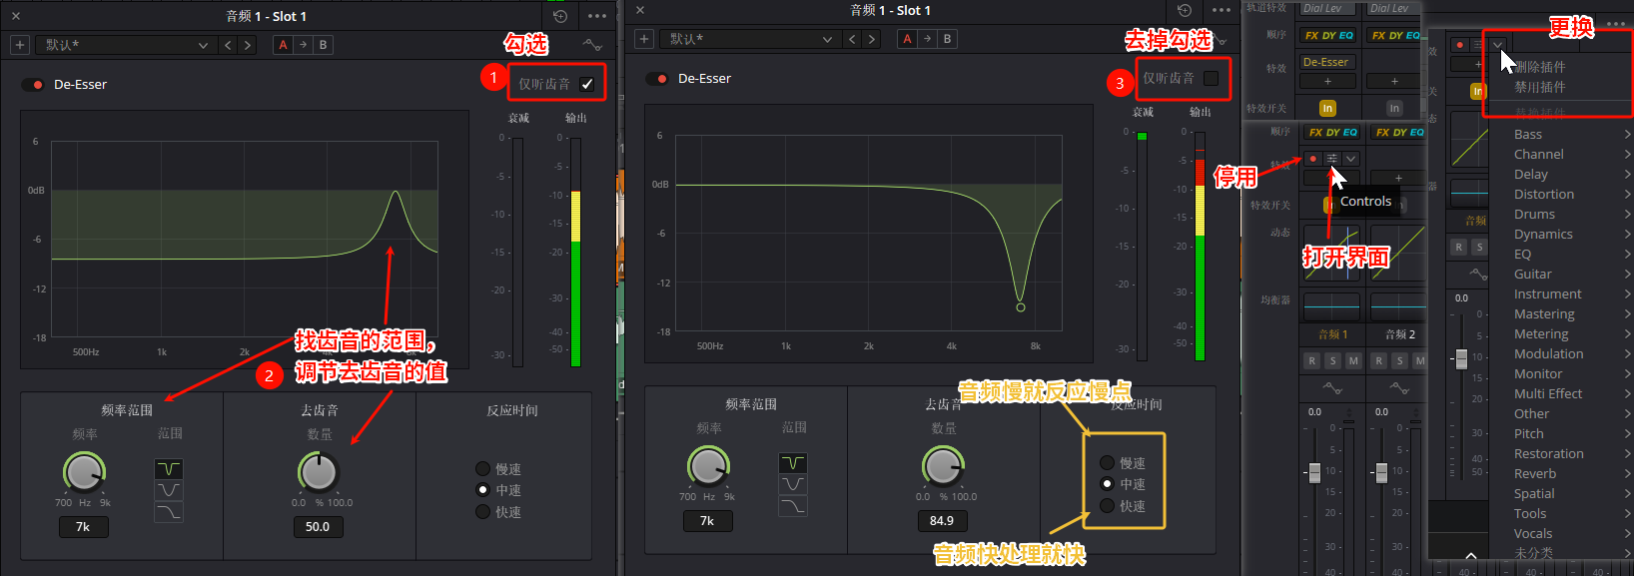Adjust the 频率 knob in left window
Image resolution: width=1634 pixels, height=576 pixels.
tap(84, 472)
